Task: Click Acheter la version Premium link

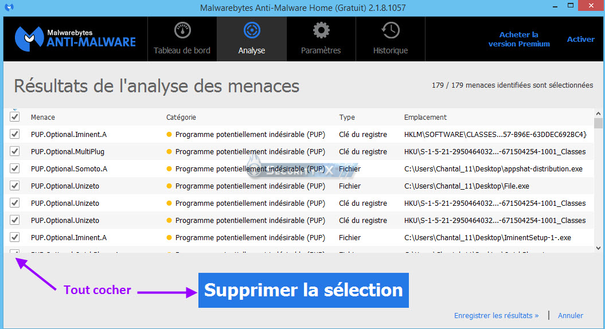Action: point(519,39)
